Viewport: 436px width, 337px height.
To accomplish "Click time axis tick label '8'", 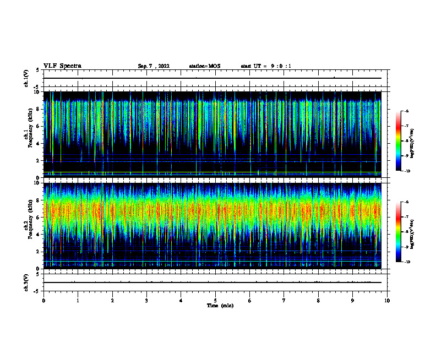I will (318, 301).
